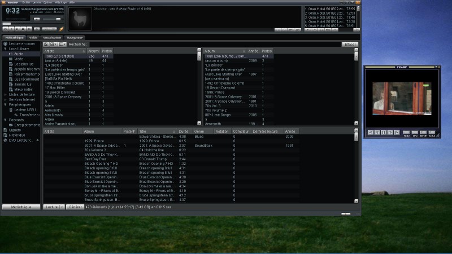
Task: Click the playlist add (+) button
Action: click(x=307, y=30)
